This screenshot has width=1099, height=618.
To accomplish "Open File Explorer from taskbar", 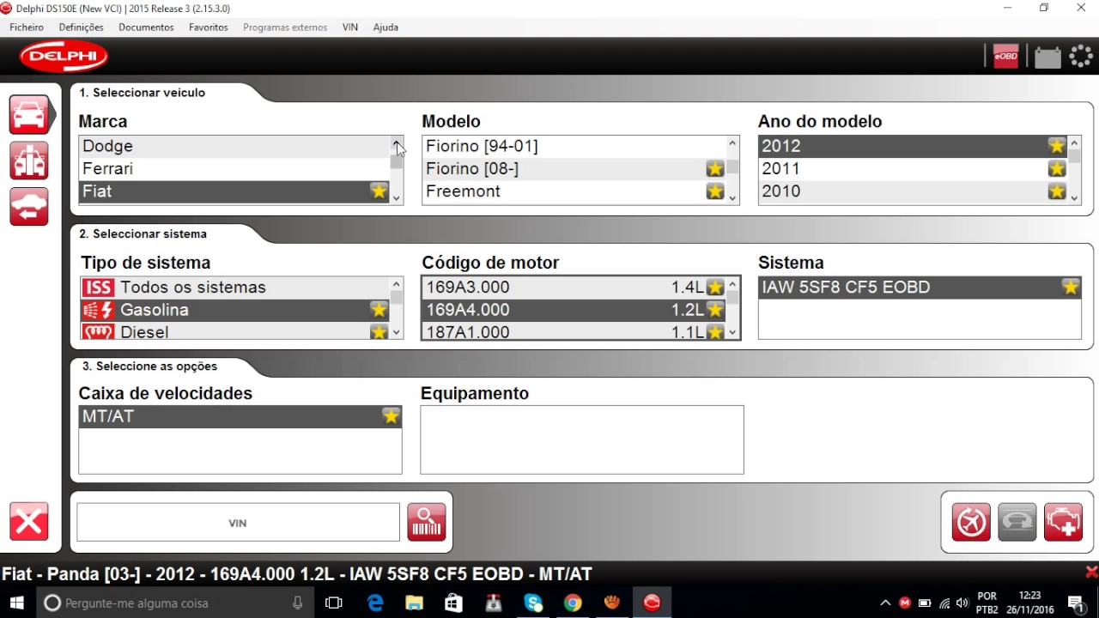I will coord(415,603).
